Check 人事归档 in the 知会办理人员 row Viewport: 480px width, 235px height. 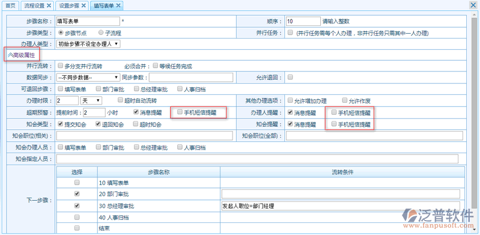click(x=180, y=147)
